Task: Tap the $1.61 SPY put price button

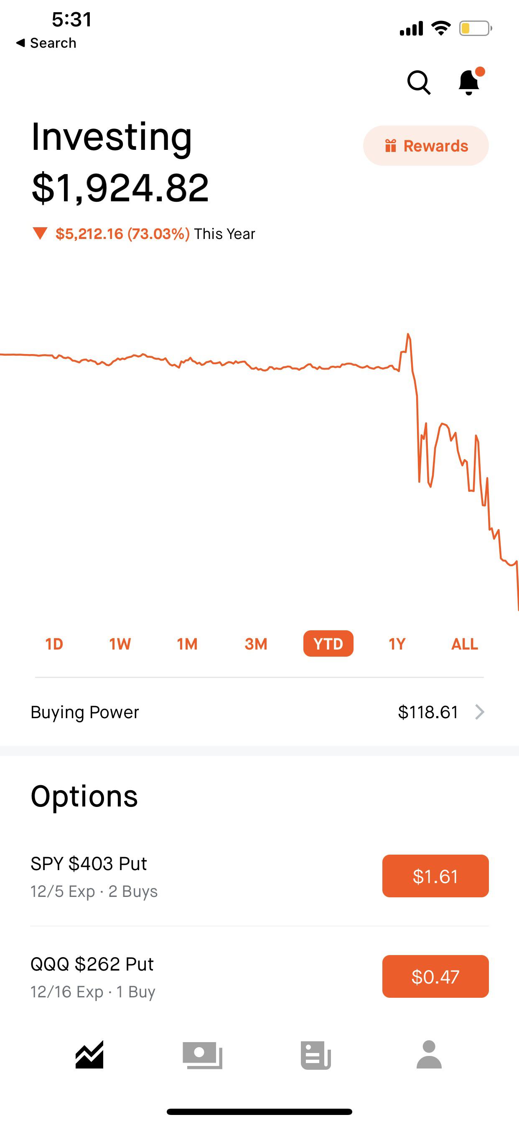Action: point(435,876)
